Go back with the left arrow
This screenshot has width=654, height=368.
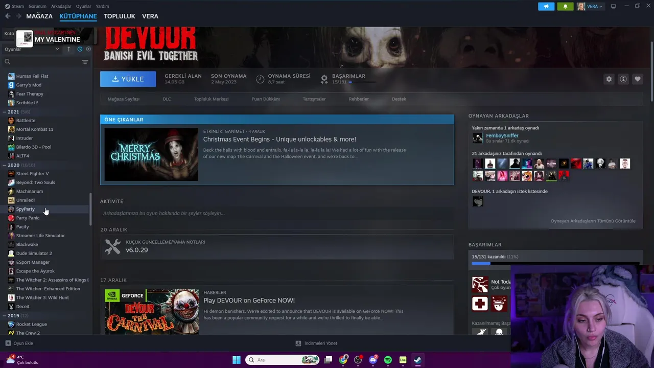tap(8, 16)
